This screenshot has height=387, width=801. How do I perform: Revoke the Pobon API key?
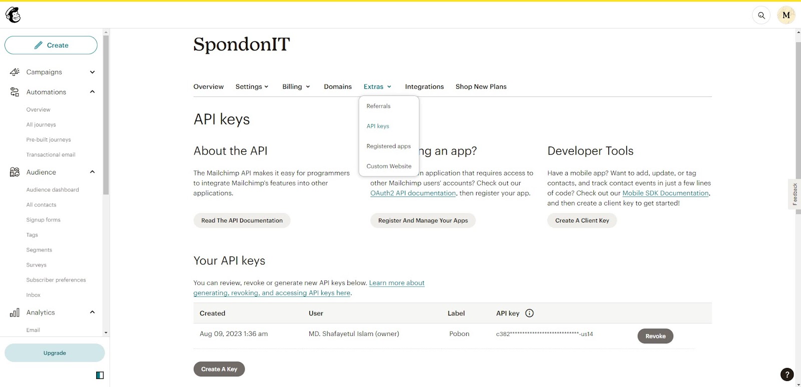point(655,336)
